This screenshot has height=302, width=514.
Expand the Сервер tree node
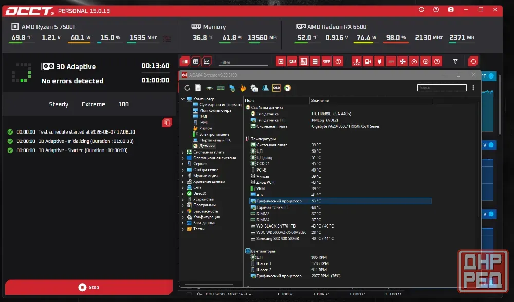pyautogui.click(x=183, y=164)
